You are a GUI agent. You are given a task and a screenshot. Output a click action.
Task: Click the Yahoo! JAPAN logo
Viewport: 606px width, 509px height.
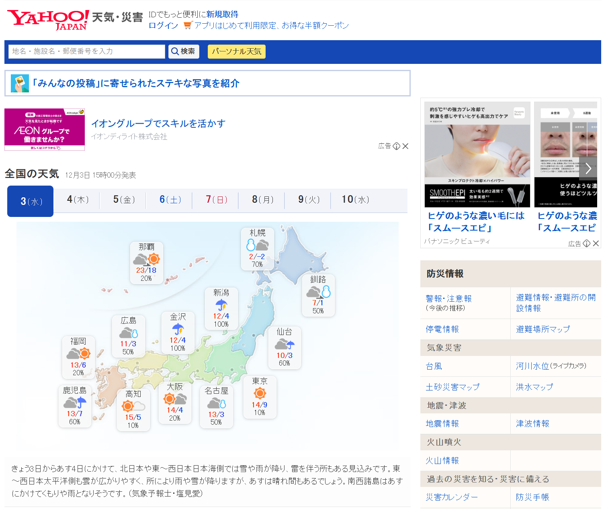[48, 20]
